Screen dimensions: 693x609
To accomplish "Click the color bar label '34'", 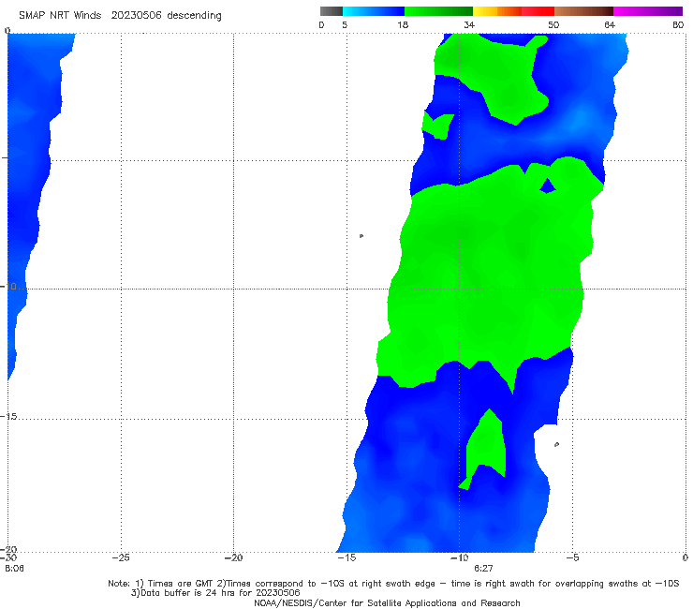I will (469, 25).
